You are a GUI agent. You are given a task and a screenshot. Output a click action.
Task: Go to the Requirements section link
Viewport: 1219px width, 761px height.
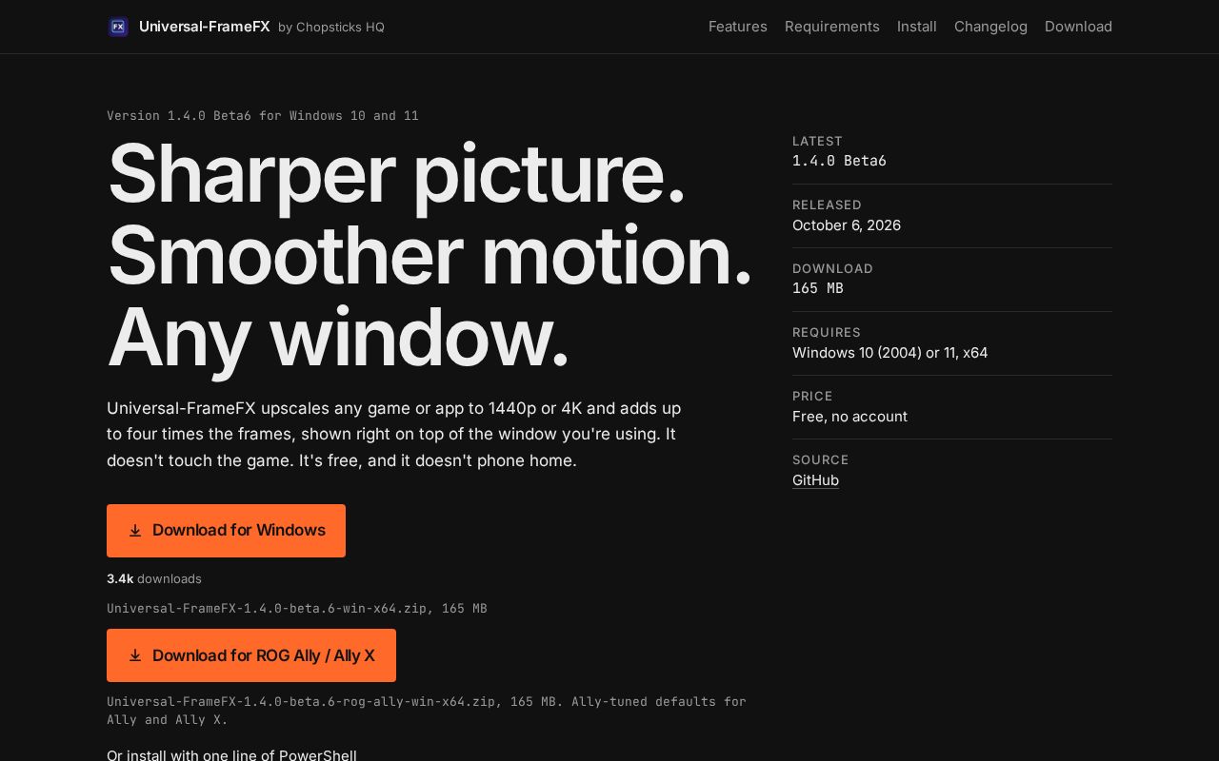[831, 27]
